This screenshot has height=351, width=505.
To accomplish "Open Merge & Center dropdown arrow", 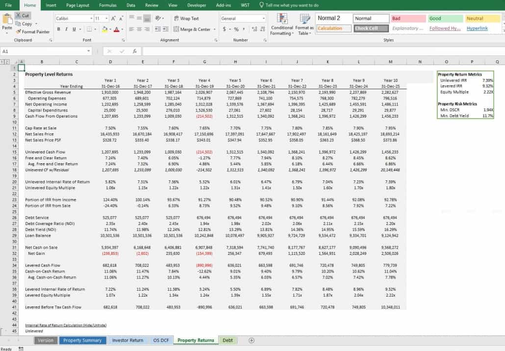I will tap(214, 29).
